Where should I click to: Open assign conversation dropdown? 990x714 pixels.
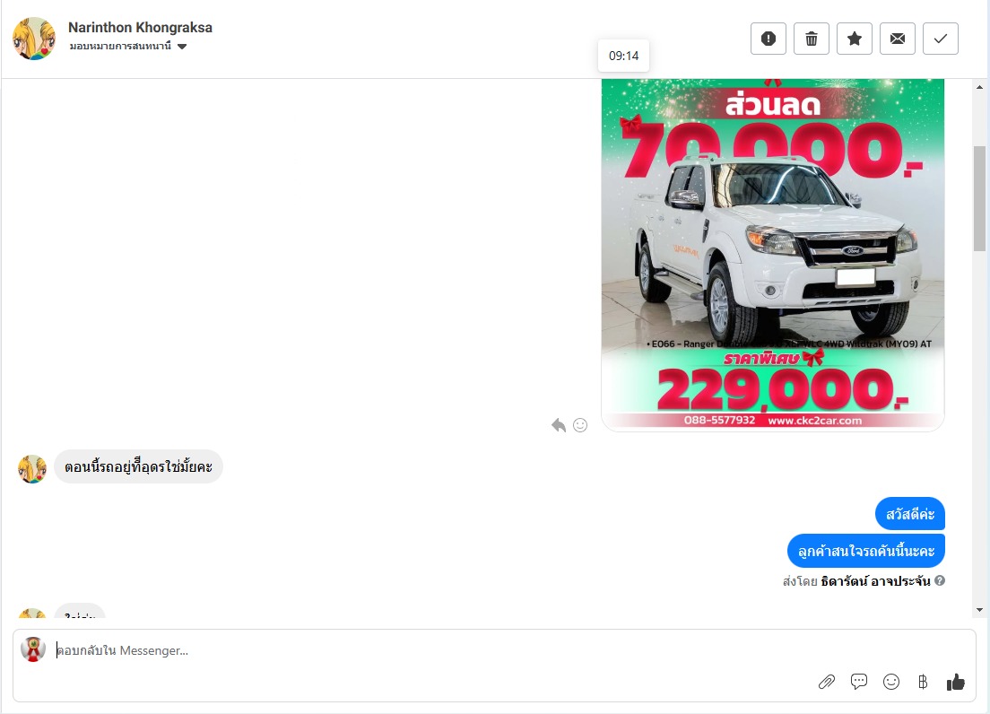[x=128, y=46]
